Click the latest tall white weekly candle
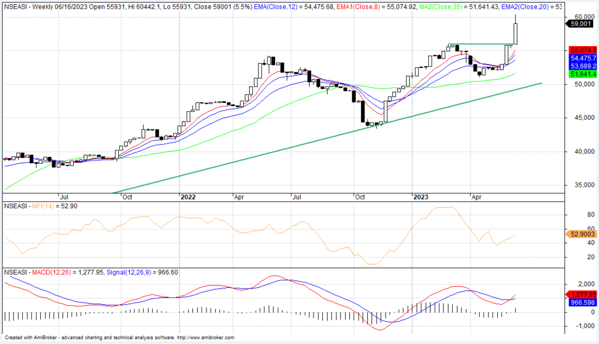Screen dimensions: 599x344 pos(515,33)
